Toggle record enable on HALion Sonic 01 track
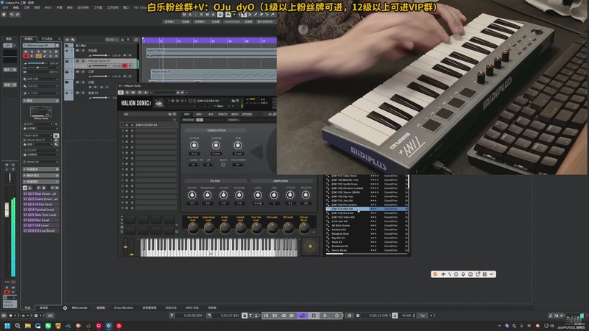The height and width of the screenshot is (331, 589). tap(124, 65)
